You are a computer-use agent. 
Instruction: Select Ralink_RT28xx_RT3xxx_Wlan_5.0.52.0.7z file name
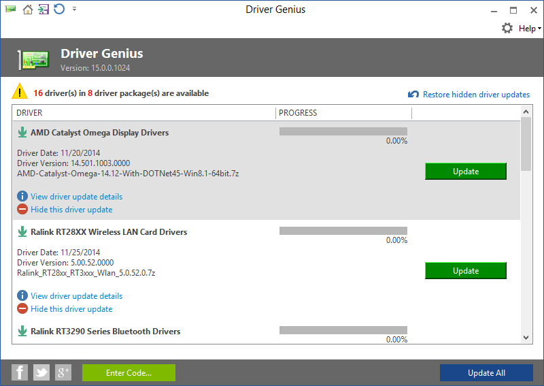86,273
